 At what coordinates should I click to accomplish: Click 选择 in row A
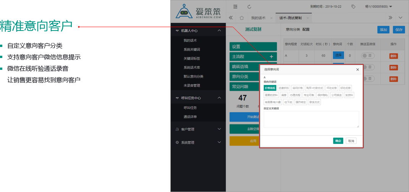point(338,55)
